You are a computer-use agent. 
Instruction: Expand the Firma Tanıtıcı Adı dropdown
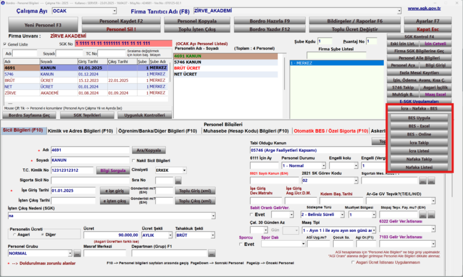coord(399,11)
